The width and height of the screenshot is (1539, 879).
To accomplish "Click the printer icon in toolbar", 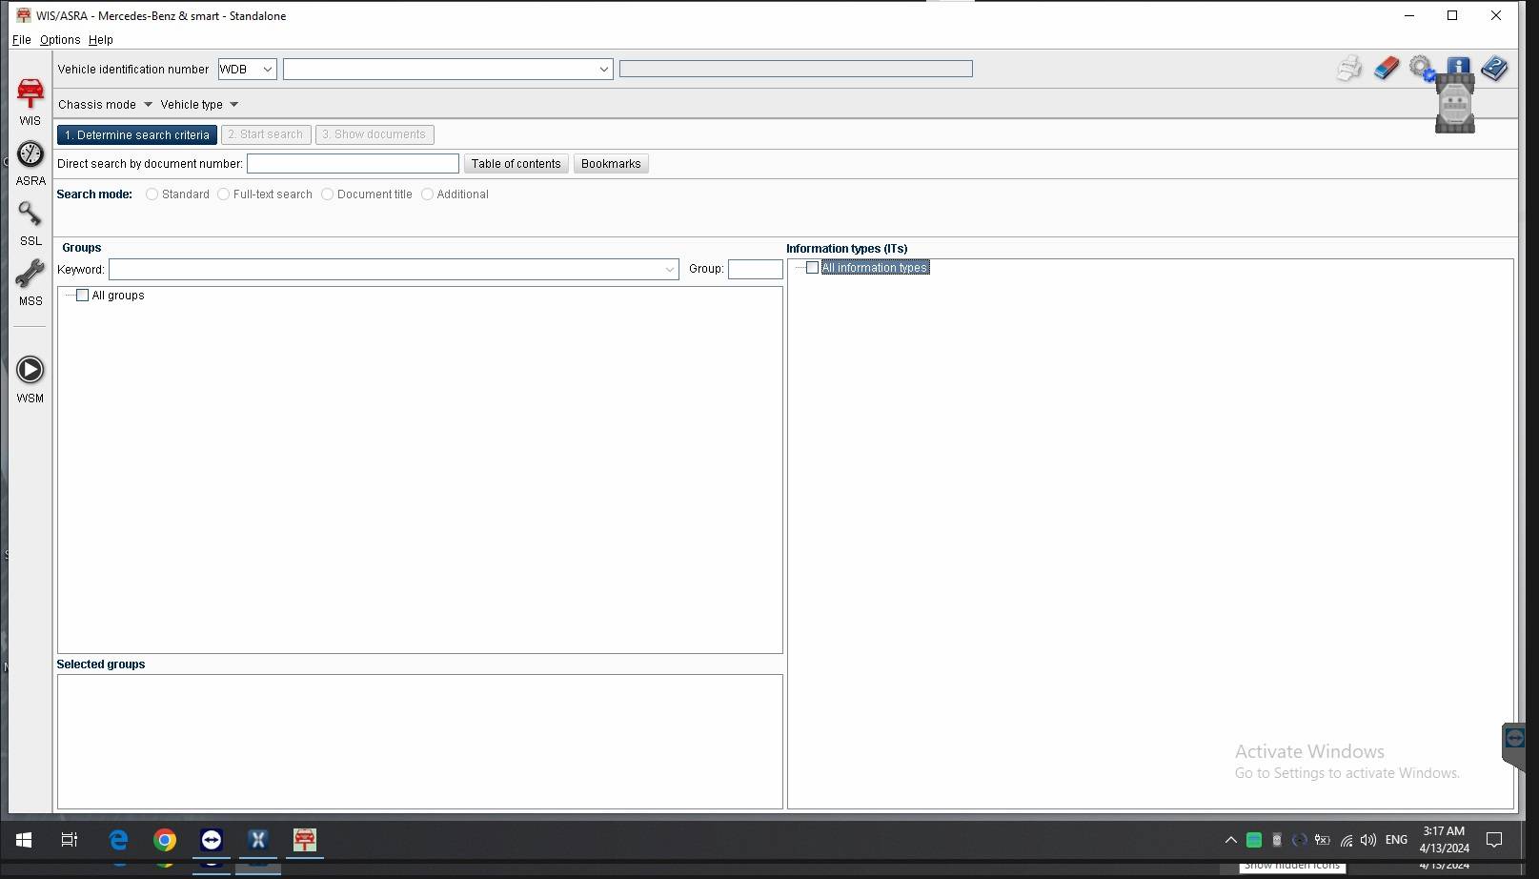I will [x=1348, y=69].
